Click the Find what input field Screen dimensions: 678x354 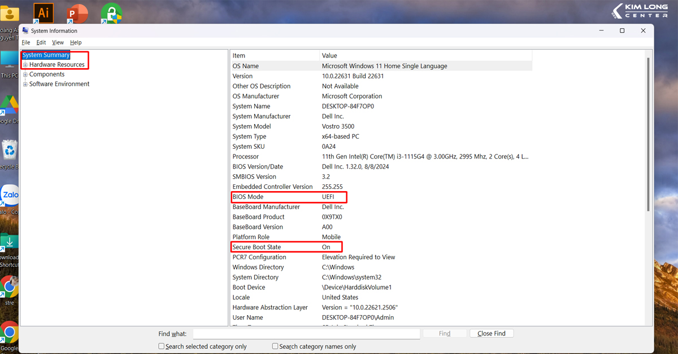pos(306,334)
